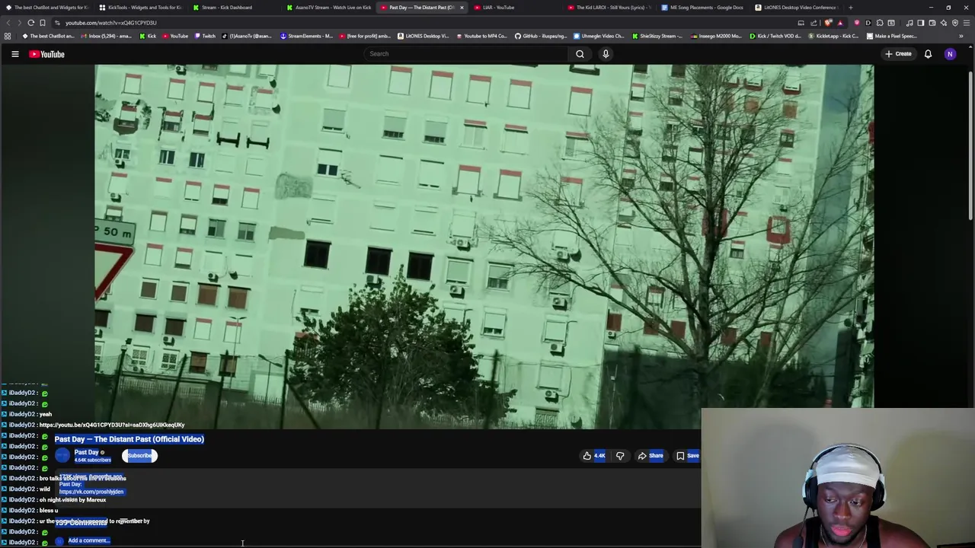The height and width of the screenshot is (548, 975).
Task: Open the account avatar menu
Action: (950, 54)
